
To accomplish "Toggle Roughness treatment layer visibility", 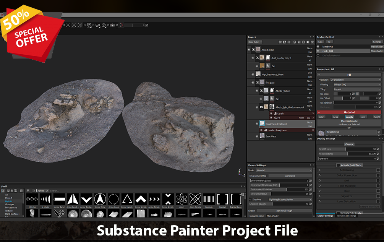I will point(257,124).
